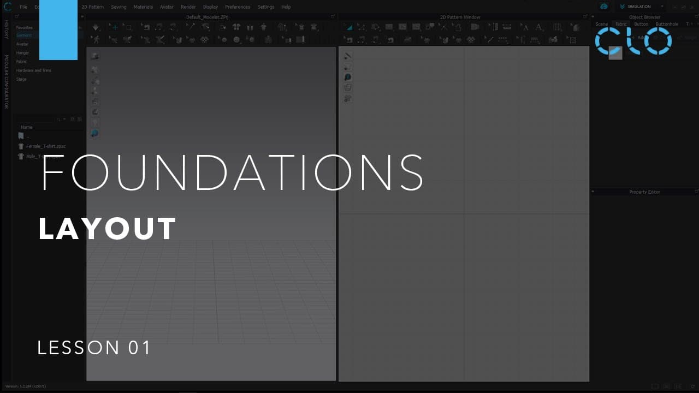The width and height of the screenshot is (699, 393).
Task: Click the blue globe icon in 3D window sidebar
Action: tap(94, 133)
